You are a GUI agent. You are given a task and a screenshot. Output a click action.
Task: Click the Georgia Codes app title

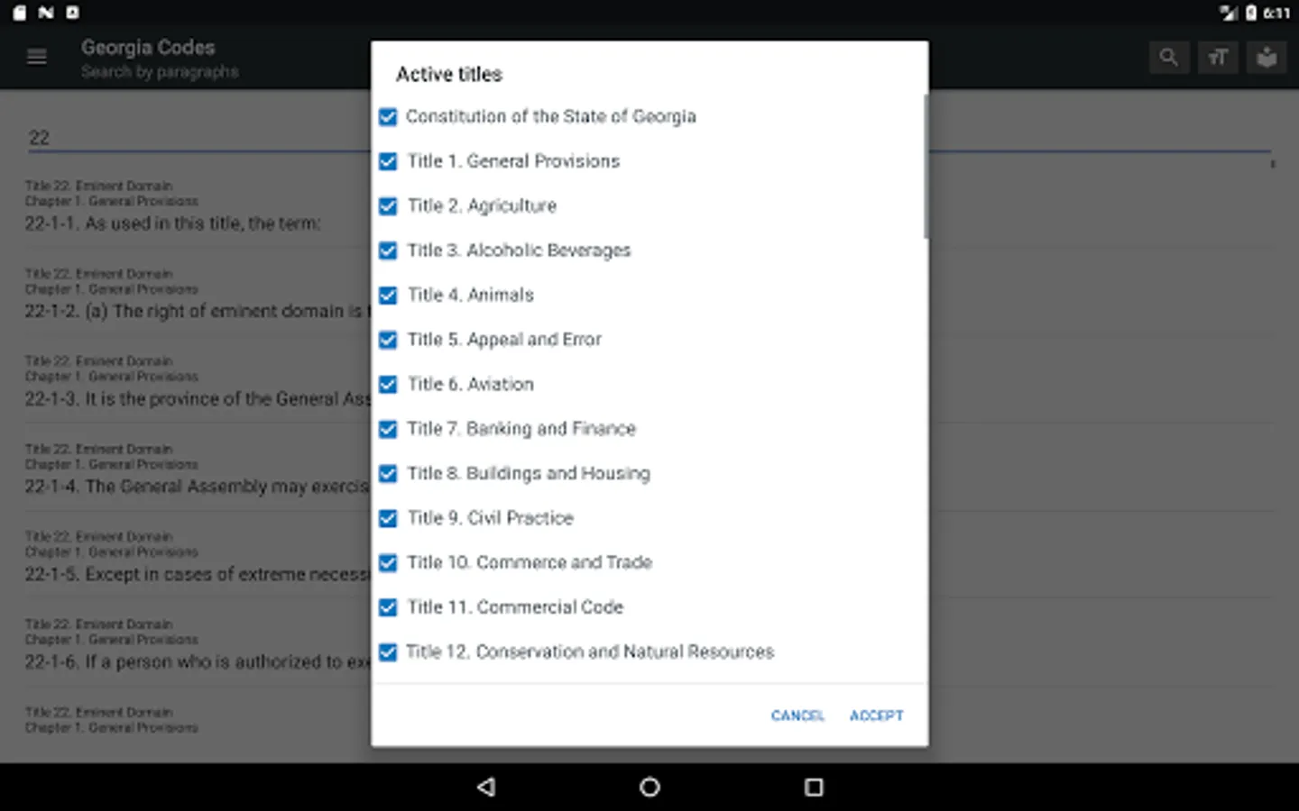click(x=148, y=48)
